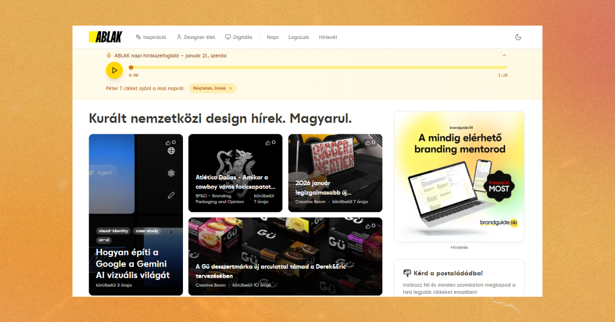
Task: Toggle dark mode with the moon icon
Action: (x=518, y=37)
